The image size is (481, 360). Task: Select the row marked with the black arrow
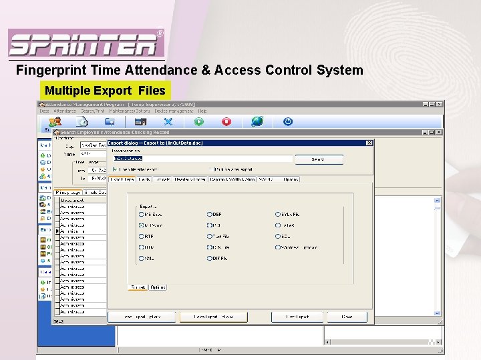[x=82, y=231]
